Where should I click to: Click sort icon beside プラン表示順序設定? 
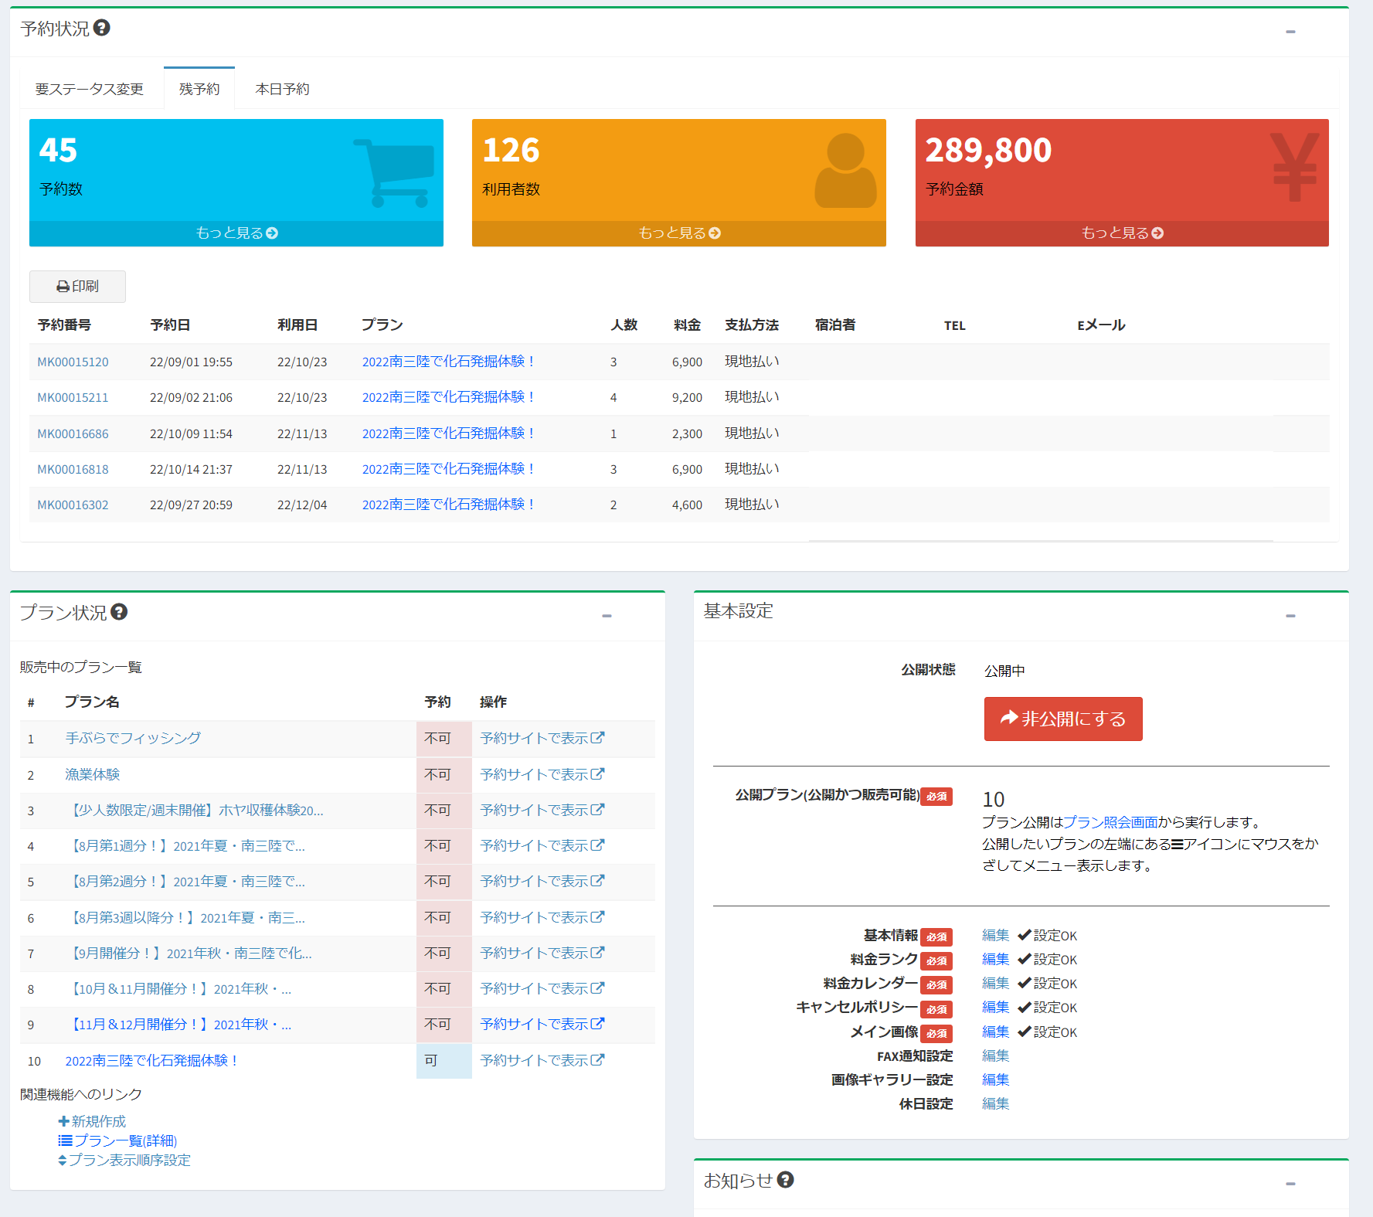coord(62,1160)
